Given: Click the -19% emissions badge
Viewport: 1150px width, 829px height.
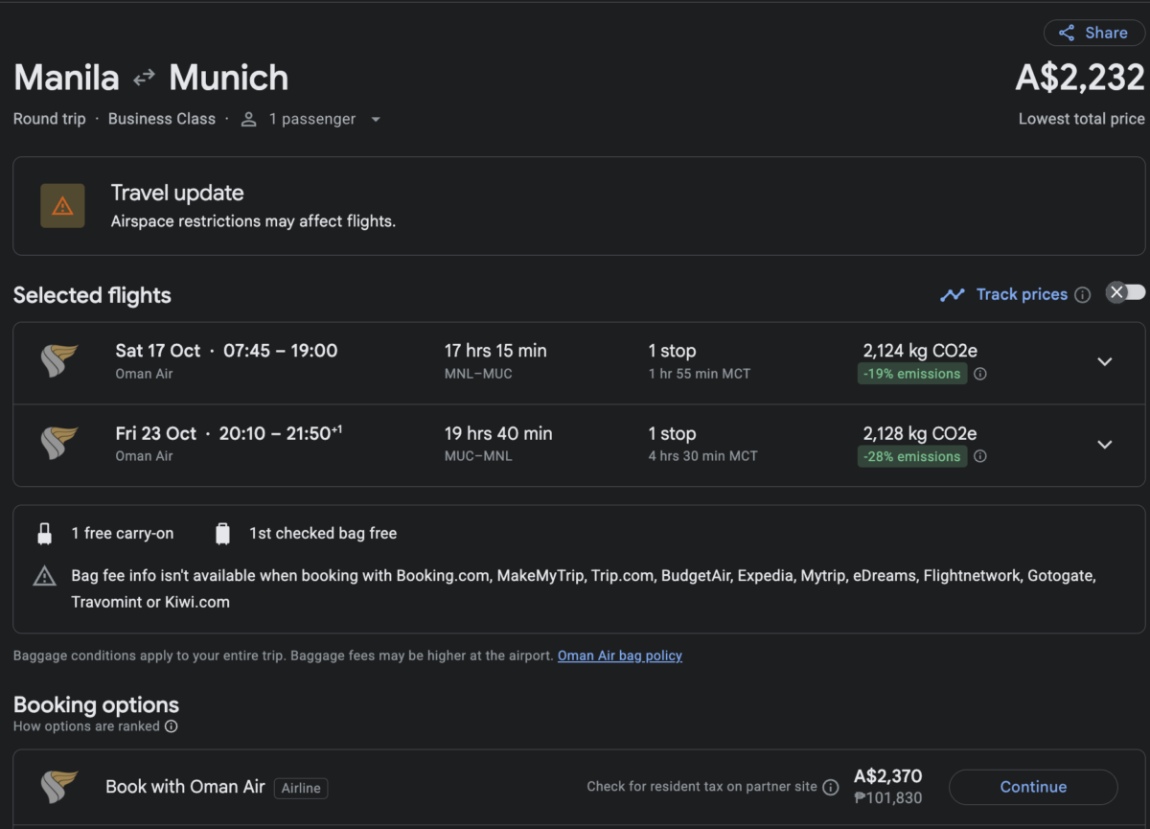Looking at the screenshot, I should pyautogui.click(x=912, y=374).
